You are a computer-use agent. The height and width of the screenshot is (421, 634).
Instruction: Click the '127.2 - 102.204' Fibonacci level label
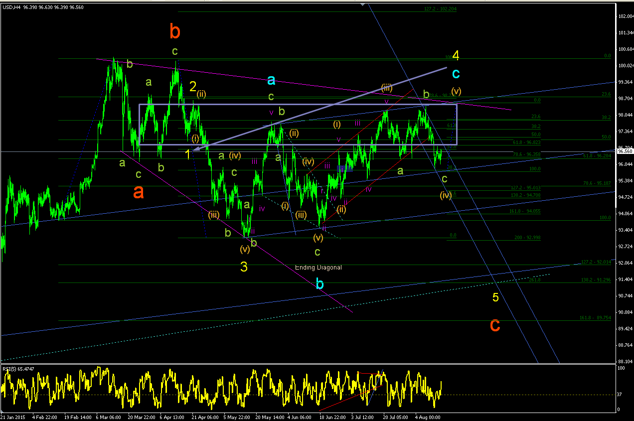click(441, 9)
